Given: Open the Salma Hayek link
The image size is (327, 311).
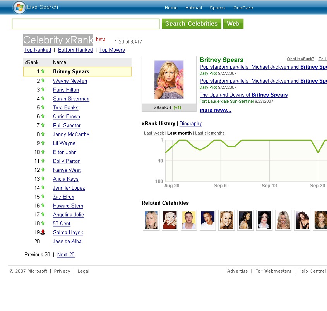Looking at the screenshot, I should point(68,233).
